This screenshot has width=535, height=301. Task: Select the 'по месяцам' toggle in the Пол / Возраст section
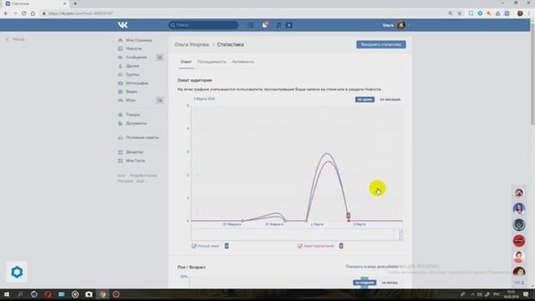coord(390,283)
